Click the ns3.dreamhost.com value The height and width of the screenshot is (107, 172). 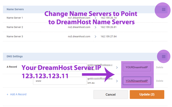pyautogui.click(x=79, y=37)
